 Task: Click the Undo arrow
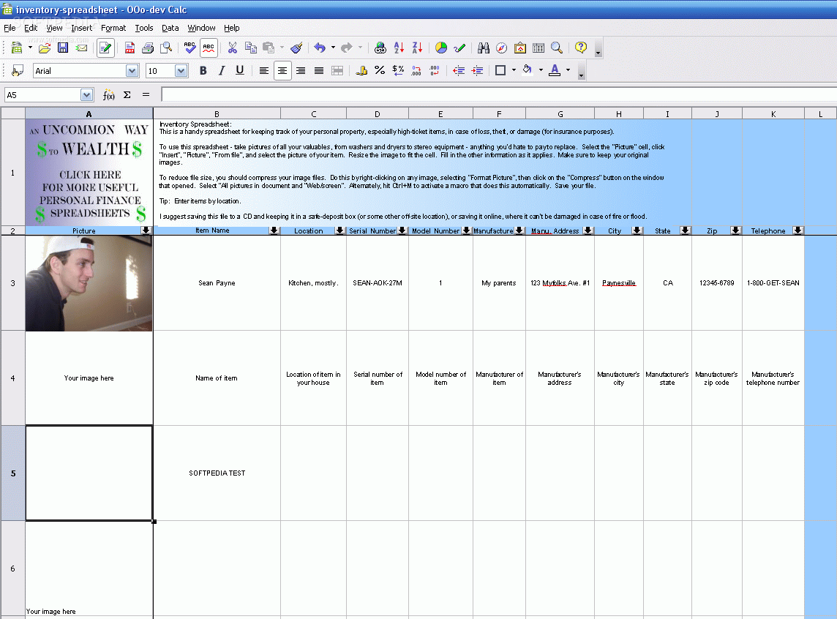tap(319, 48)
